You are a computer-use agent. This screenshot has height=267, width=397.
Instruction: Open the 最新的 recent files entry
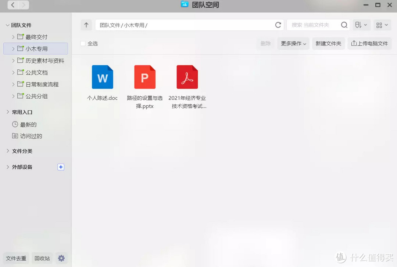pyautogui.click(x=28, y=125)
